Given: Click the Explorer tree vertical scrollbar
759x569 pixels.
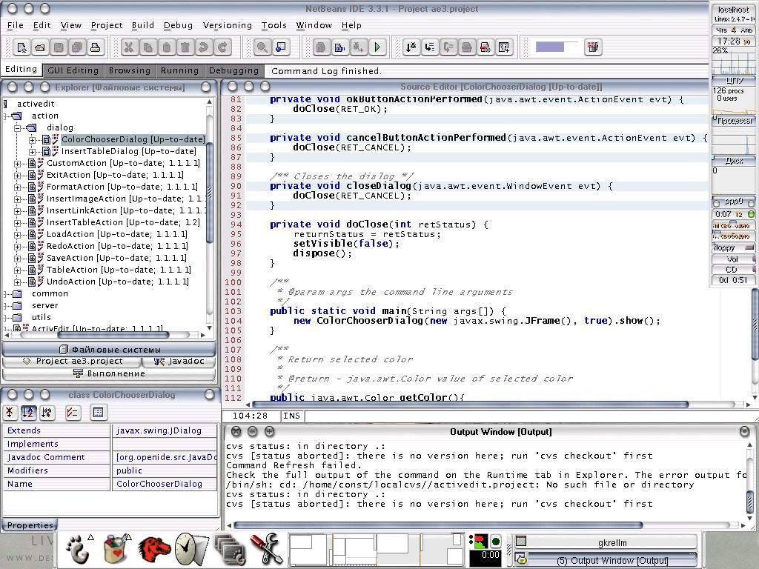Looking at the screenshot, I should (x=210, y=214).
